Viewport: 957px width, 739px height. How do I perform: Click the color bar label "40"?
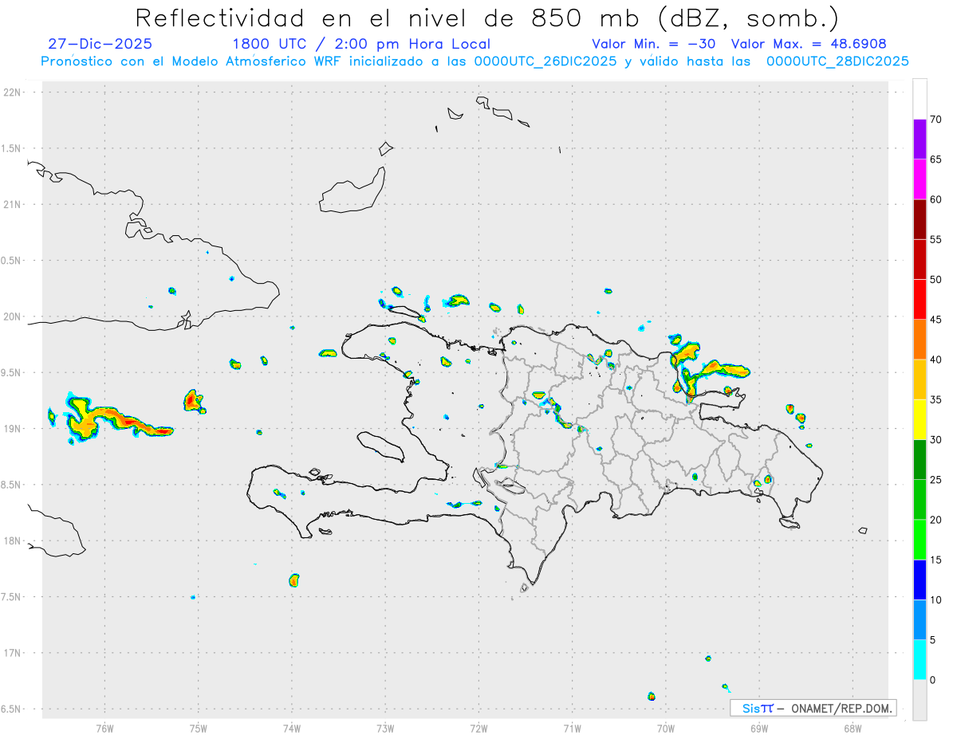coord(935,360)
